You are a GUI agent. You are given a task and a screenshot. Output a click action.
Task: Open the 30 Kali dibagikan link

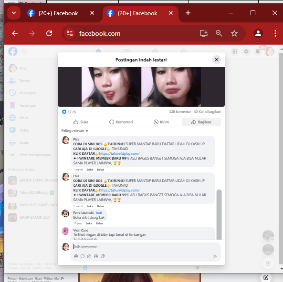pos(207,112)
